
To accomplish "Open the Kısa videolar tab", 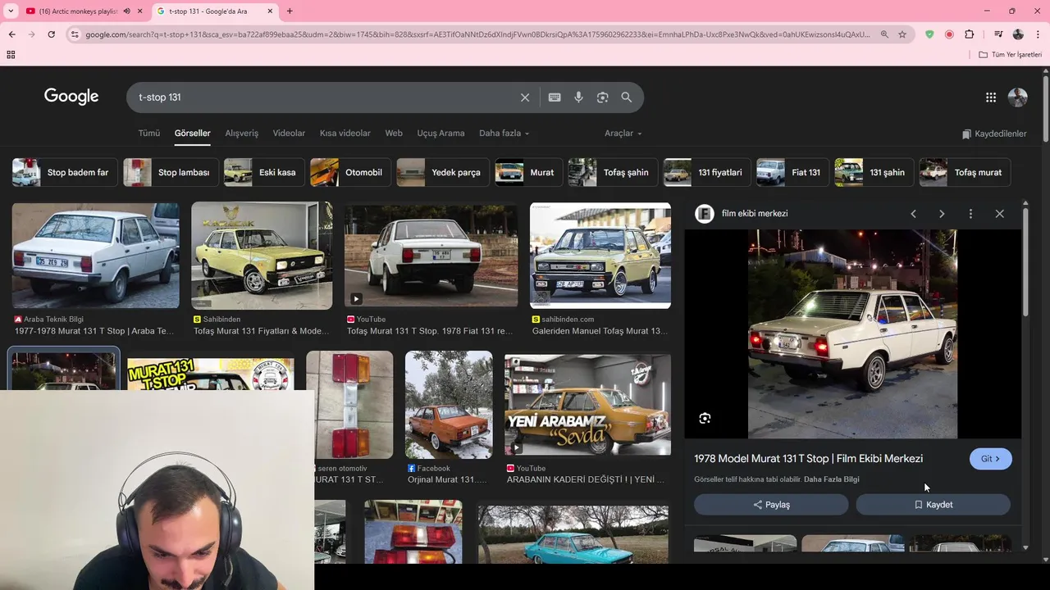I will 345,134.
